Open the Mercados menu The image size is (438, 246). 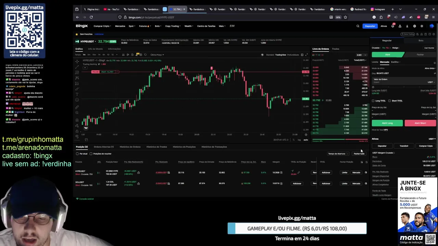point(120,26)
